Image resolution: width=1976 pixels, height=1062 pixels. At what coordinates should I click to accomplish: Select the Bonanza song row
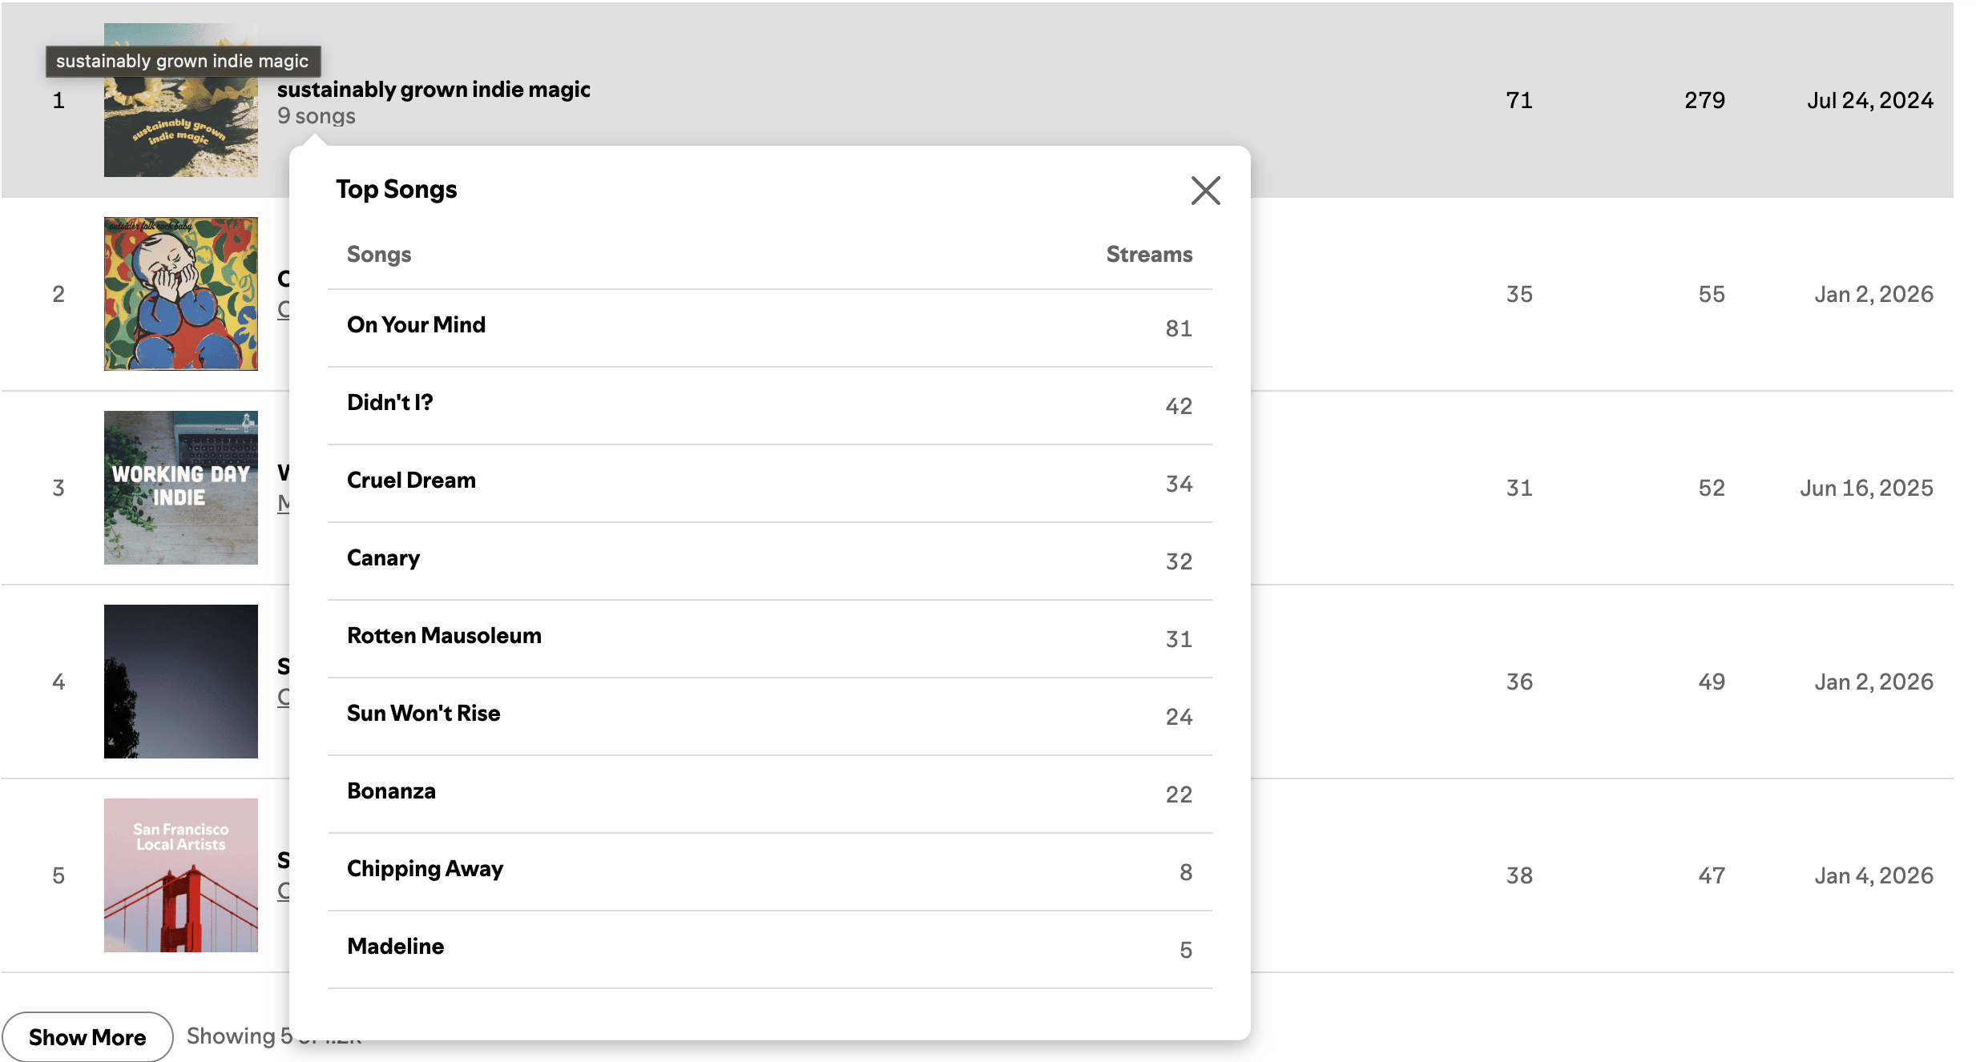pos(391,791)
